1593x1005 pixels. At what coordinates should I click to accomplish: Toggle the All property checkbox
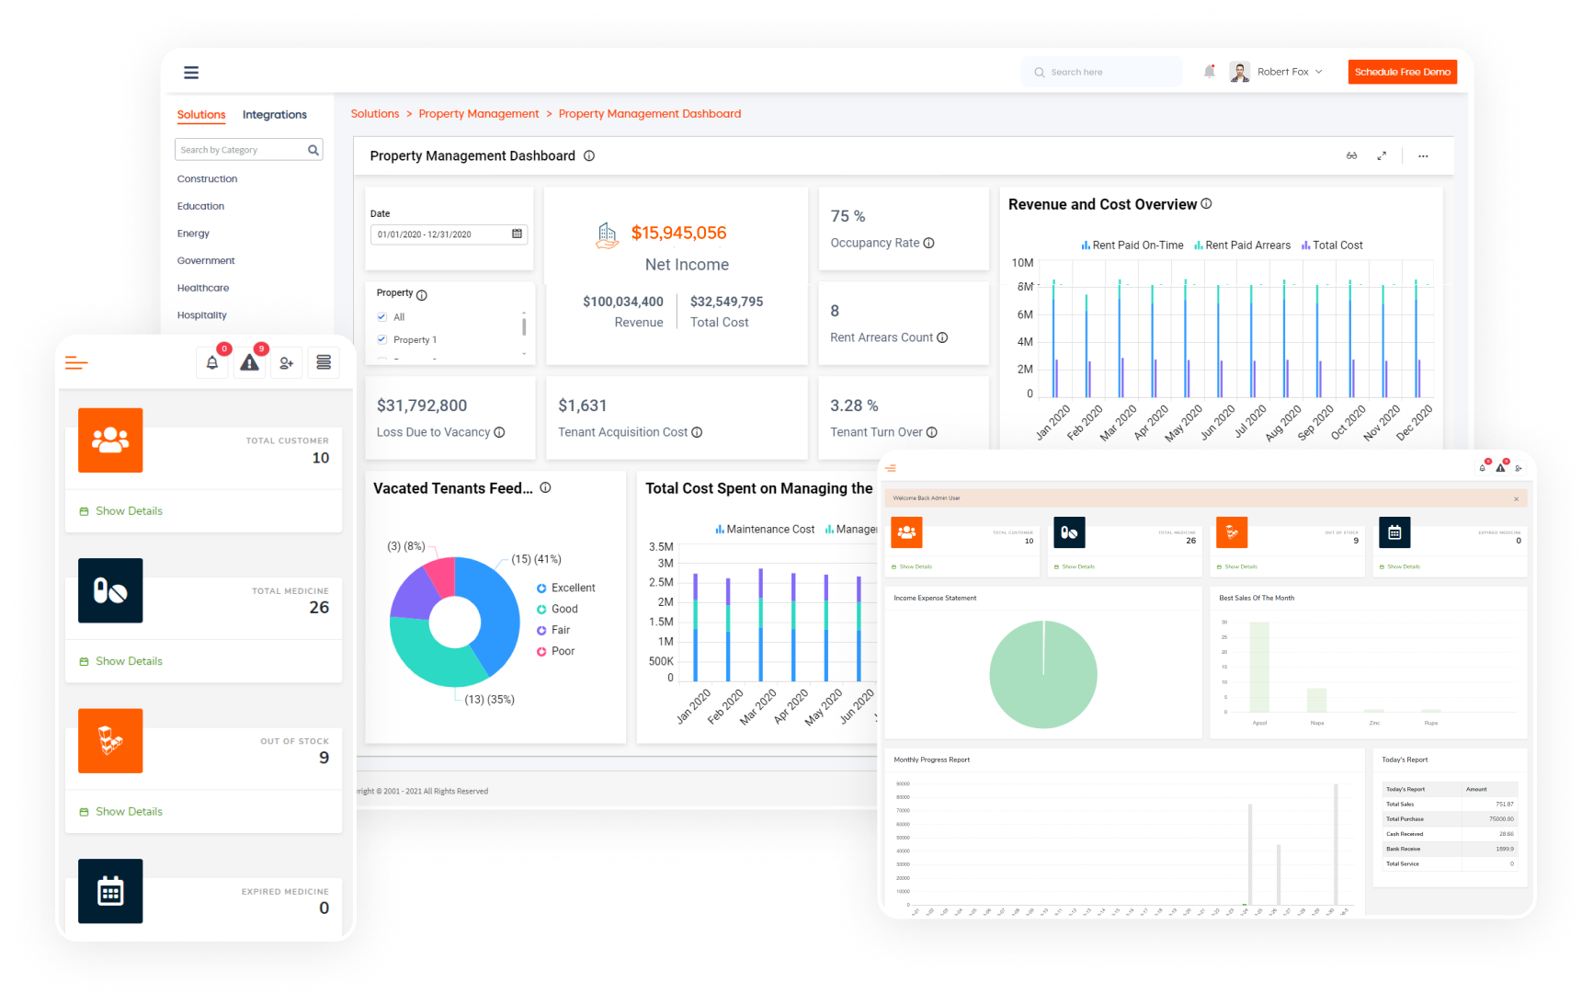pos(382,317)
